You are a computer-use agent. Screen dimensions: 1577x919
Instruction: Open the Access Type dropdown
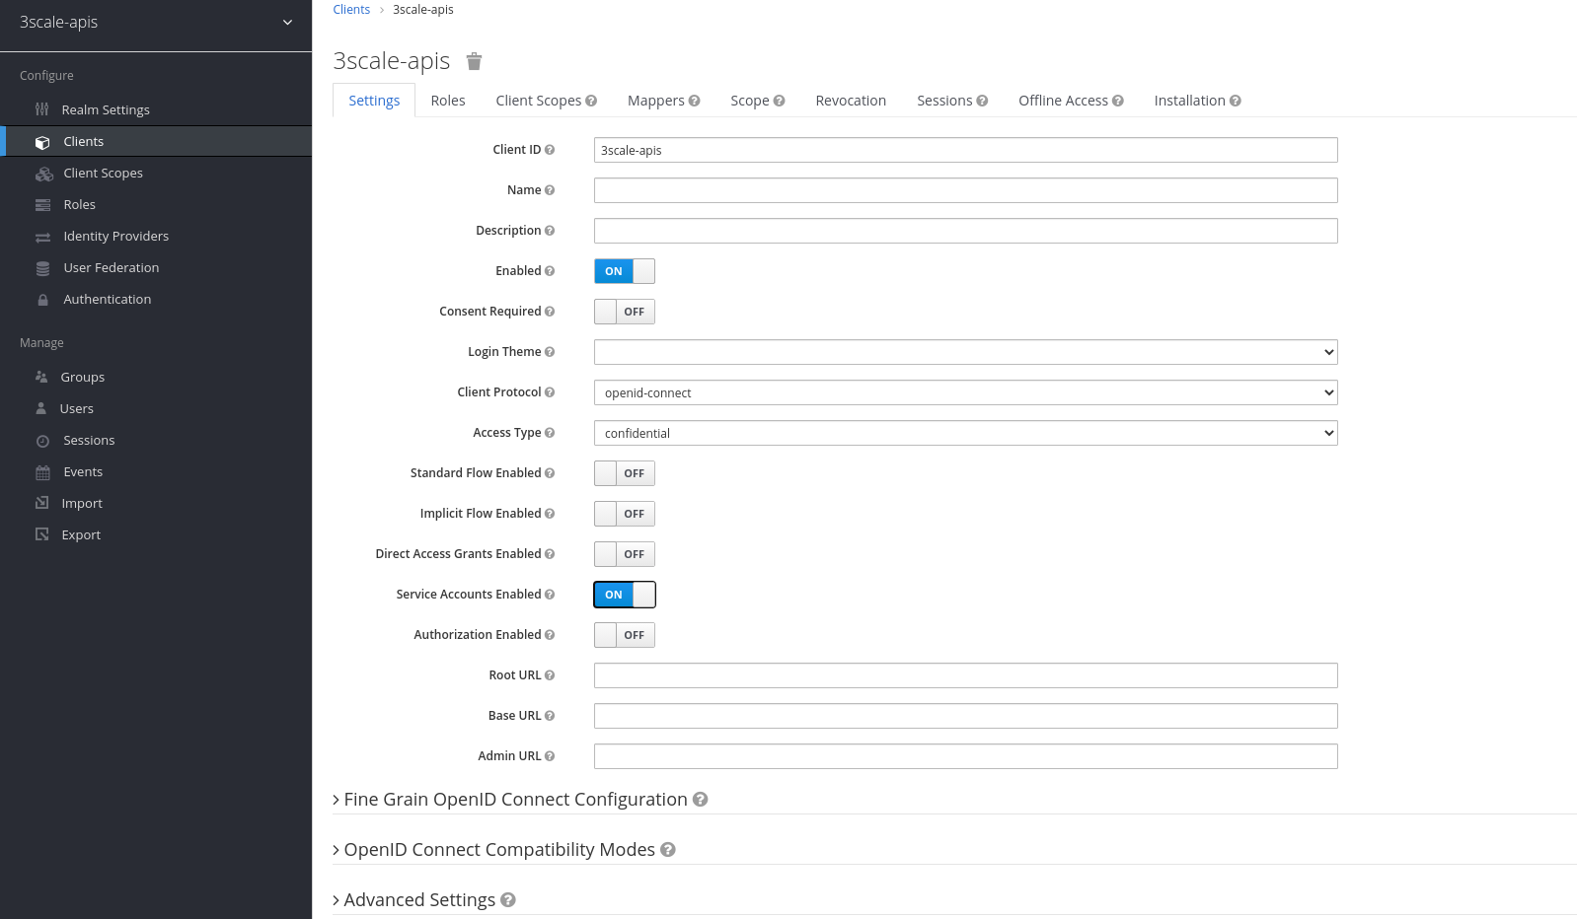click(966, 433)
